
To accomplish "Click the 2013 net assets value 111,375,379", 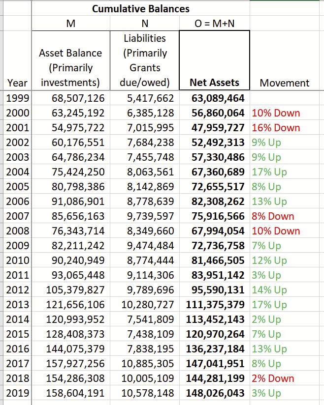I will tap(215, 305).
